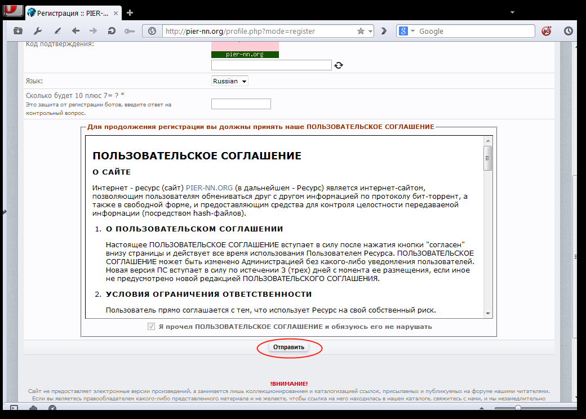This screenshot has width=586, height=419.
Task: Click the globe site info badge
Action: pyautogui.click(x=152, y=32)
